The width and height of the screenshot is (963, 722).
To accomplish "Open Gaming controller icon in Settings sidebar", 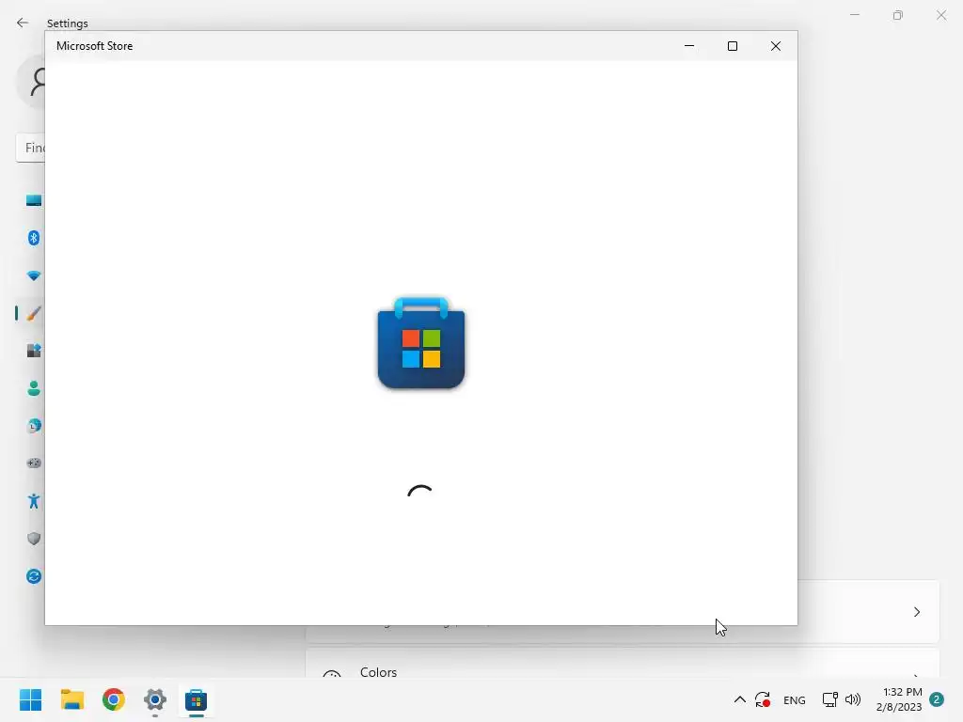I will (34, 463).
